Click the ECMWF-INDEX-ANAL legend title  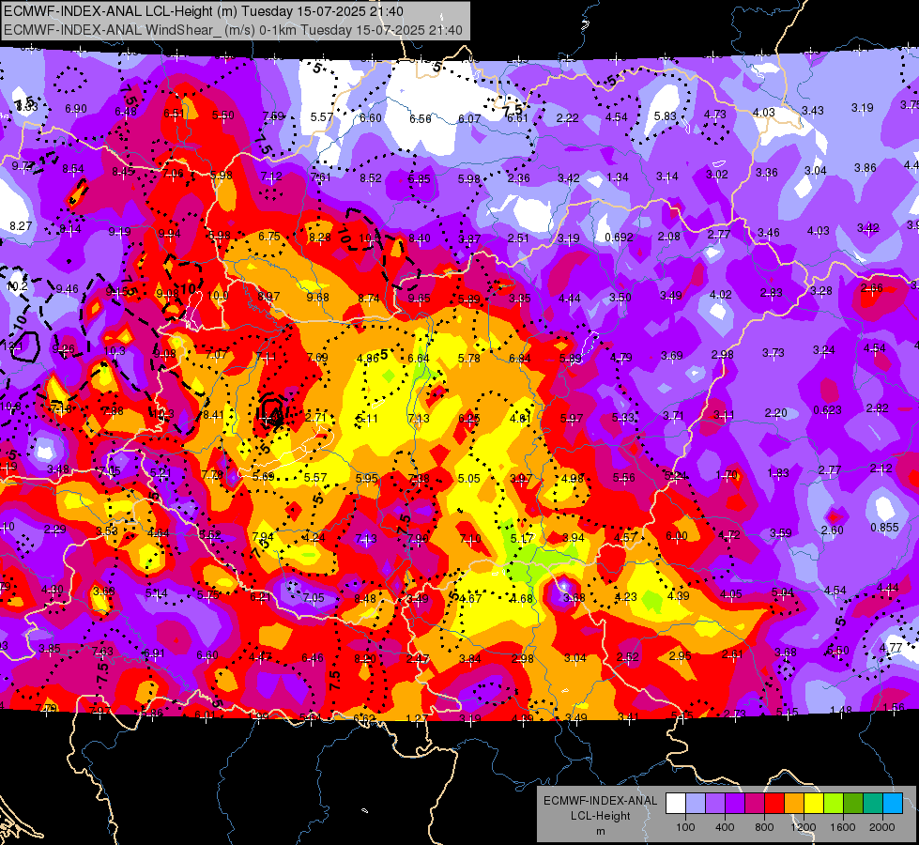pyautogui.click(x=601, y=801)
